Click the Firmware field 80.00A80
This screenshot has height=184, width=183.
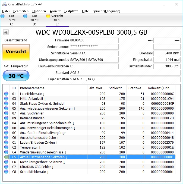click(x=94, y=40)
